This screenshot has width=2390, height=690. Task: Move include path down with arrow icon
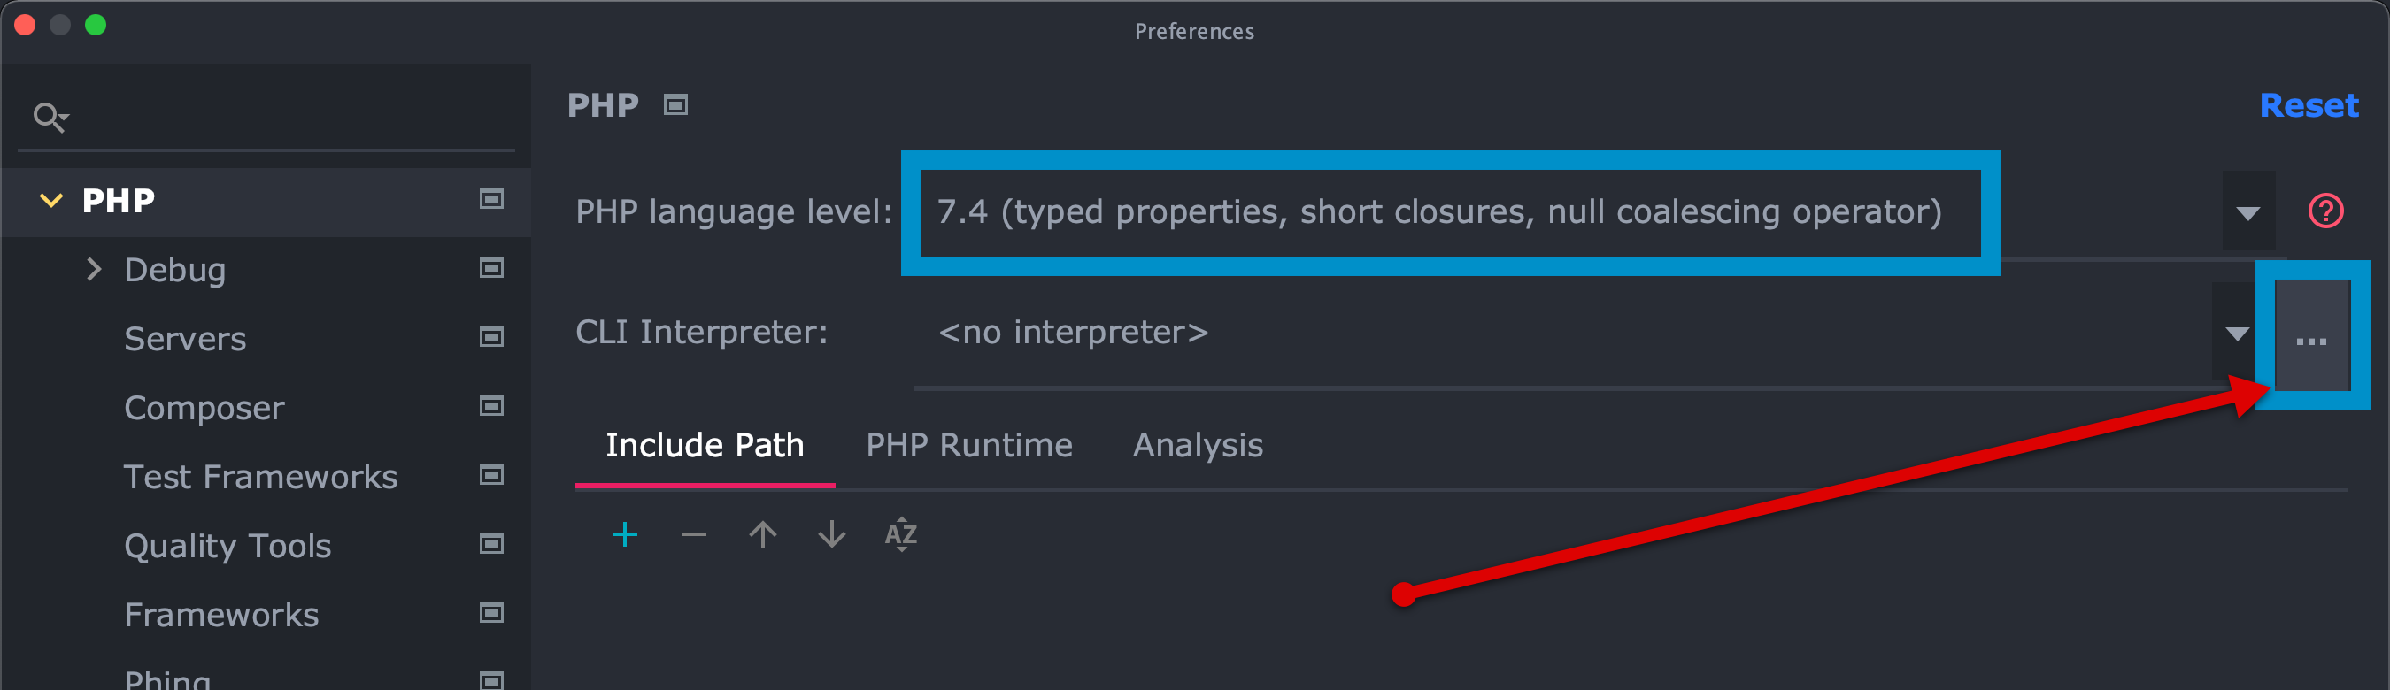coord(831,534)
